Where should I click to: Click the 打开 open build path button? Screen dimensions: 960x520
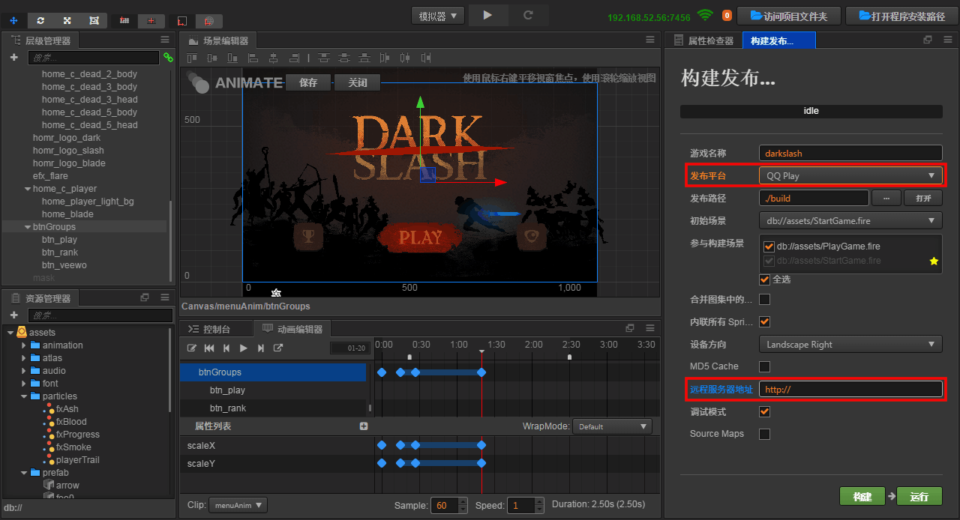tap(923, 199)
